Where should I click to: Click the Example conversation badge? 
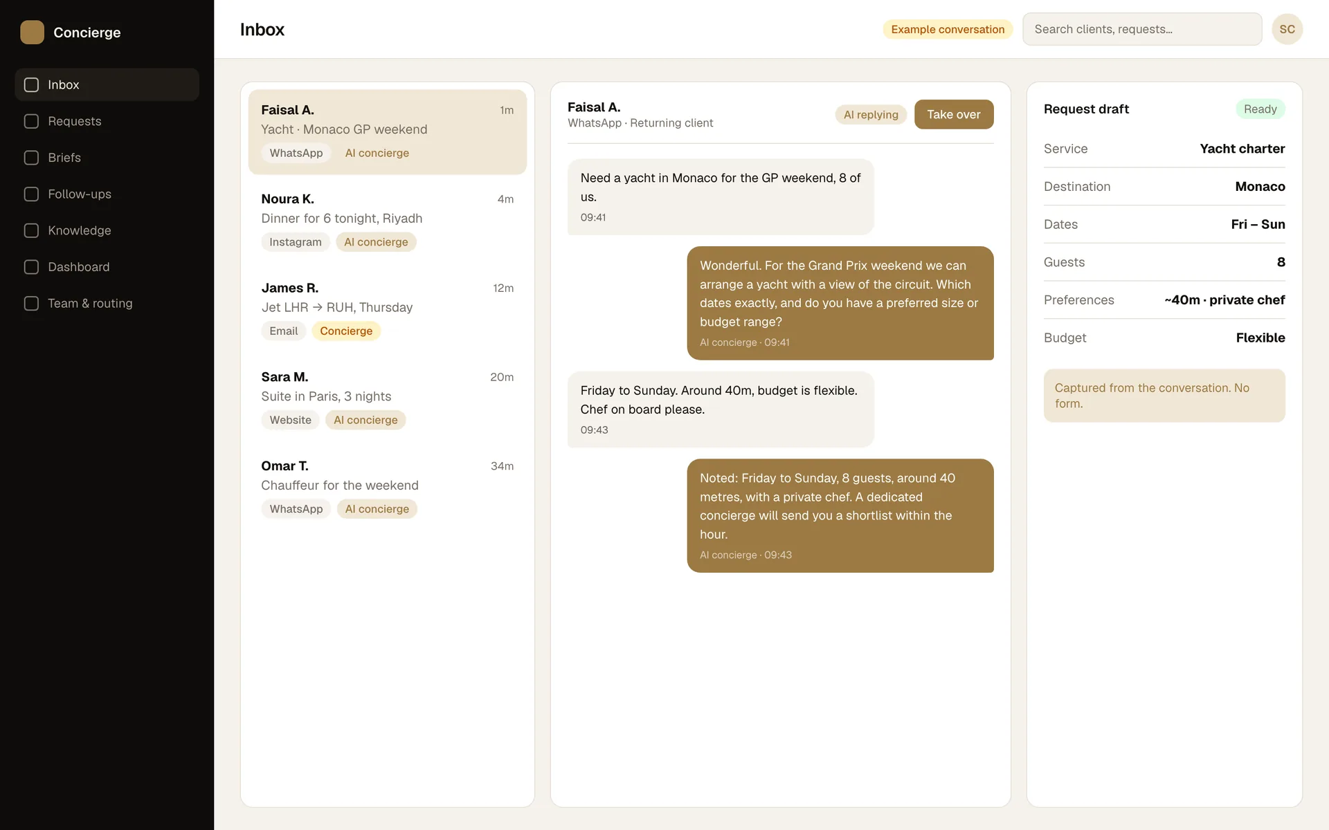coord(948,29)
